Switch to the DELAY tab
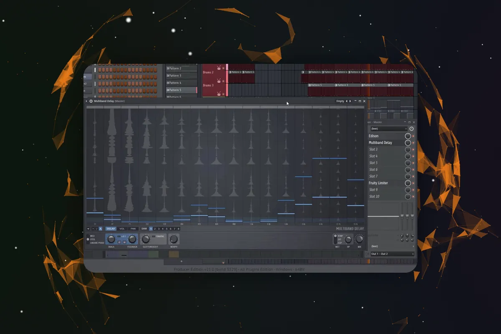 pos(111,229)
